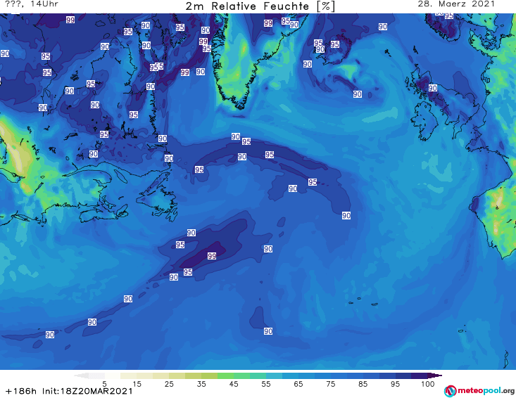Pick the darkest purple swatch at the legend's end
Image resolution: width=516 pixels, height=398 pixels.
click(435, 375)
